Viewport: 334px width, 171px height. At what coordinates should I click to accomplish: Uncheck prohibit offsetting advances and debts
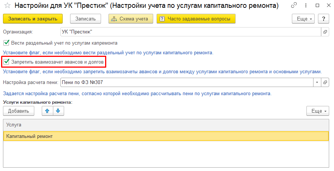(x=6, y=61)
